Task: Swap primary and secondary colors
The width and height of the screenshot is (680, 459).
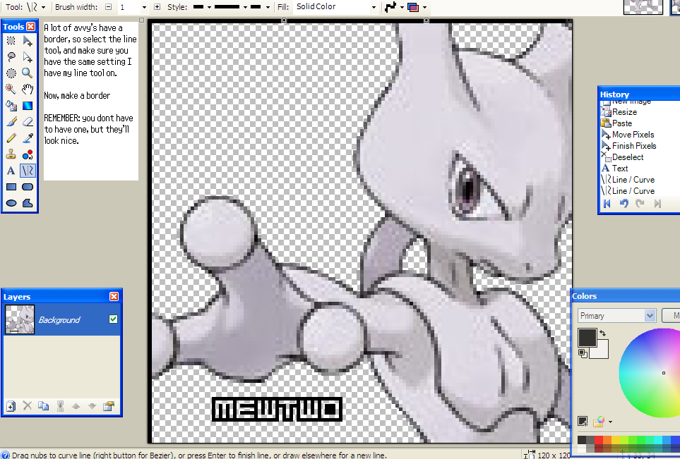Action: pos(603,333)
